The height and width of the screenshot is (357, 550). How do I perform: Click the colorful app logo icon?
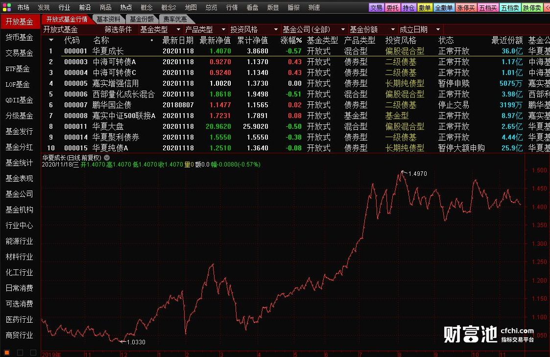(7, 7)
